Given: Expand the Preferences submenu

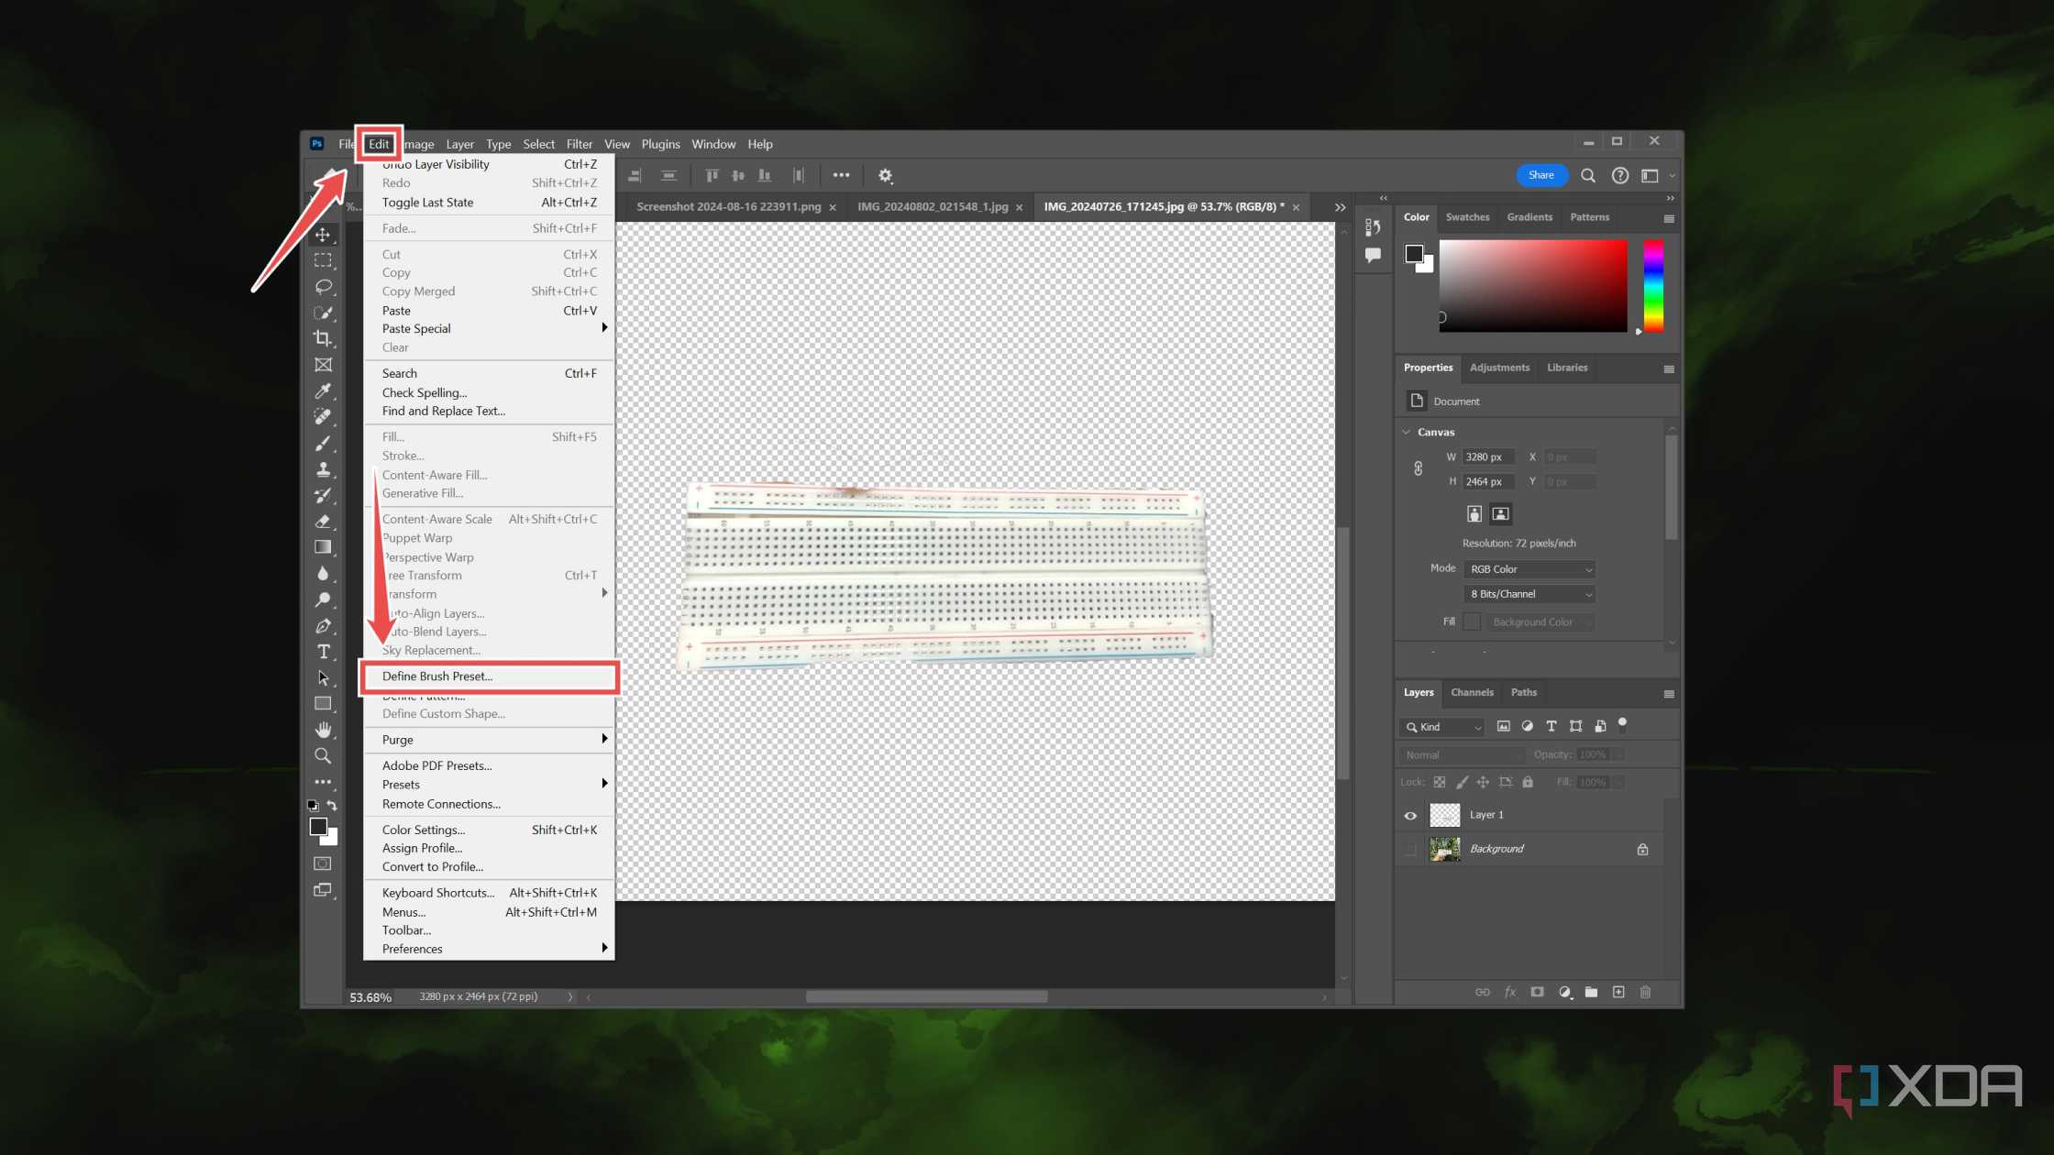Looking at the screenshot, I should click(489, 949).
